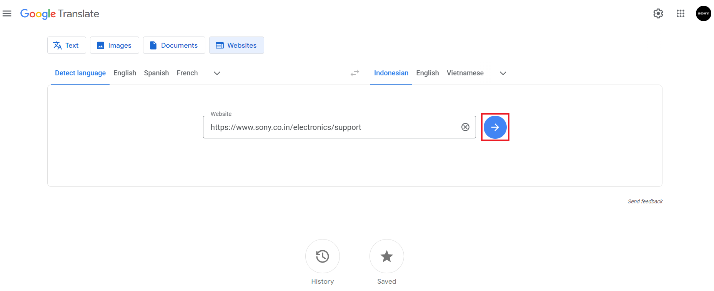Open Saved translations star
The image size is (714, 291).
pos(386,256)
